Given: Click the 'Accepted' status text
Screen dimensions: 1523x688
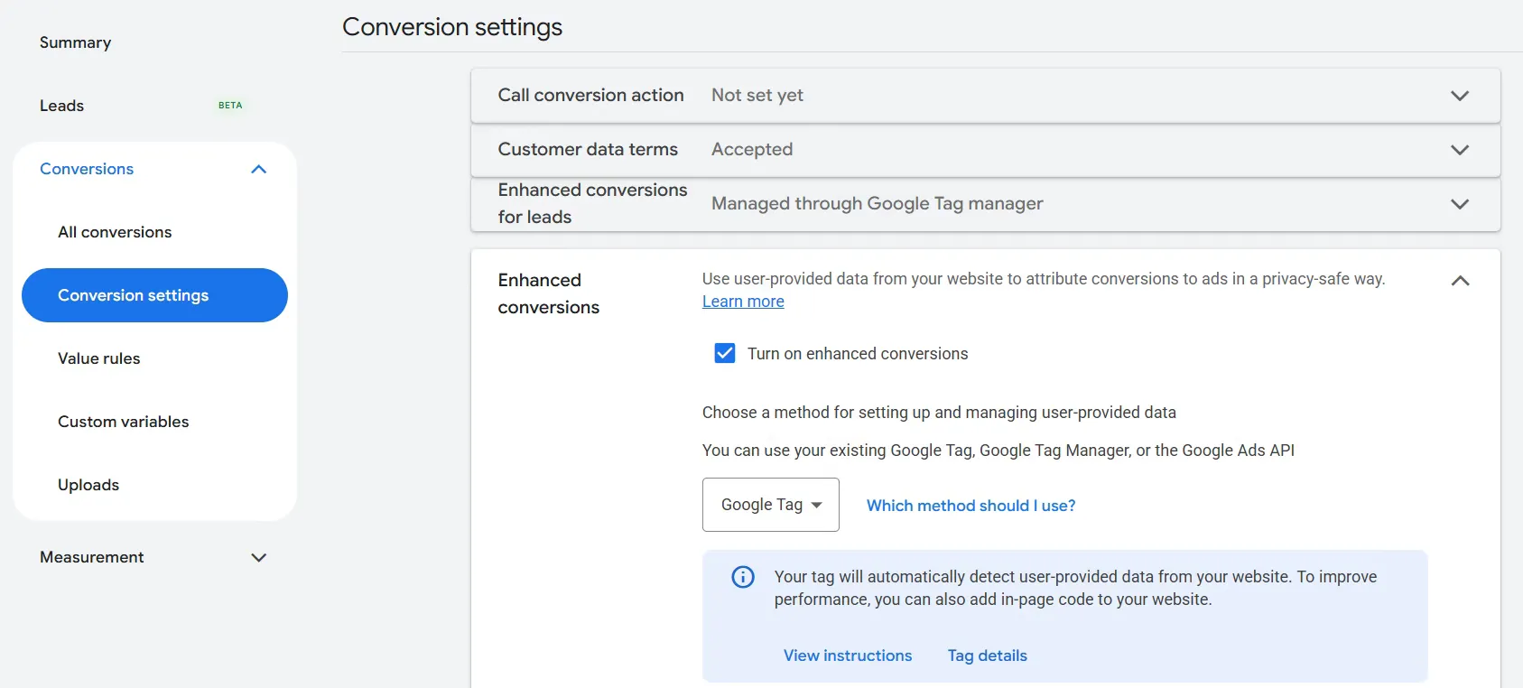Looking at the screenshot, I should [x=752, y=149].
